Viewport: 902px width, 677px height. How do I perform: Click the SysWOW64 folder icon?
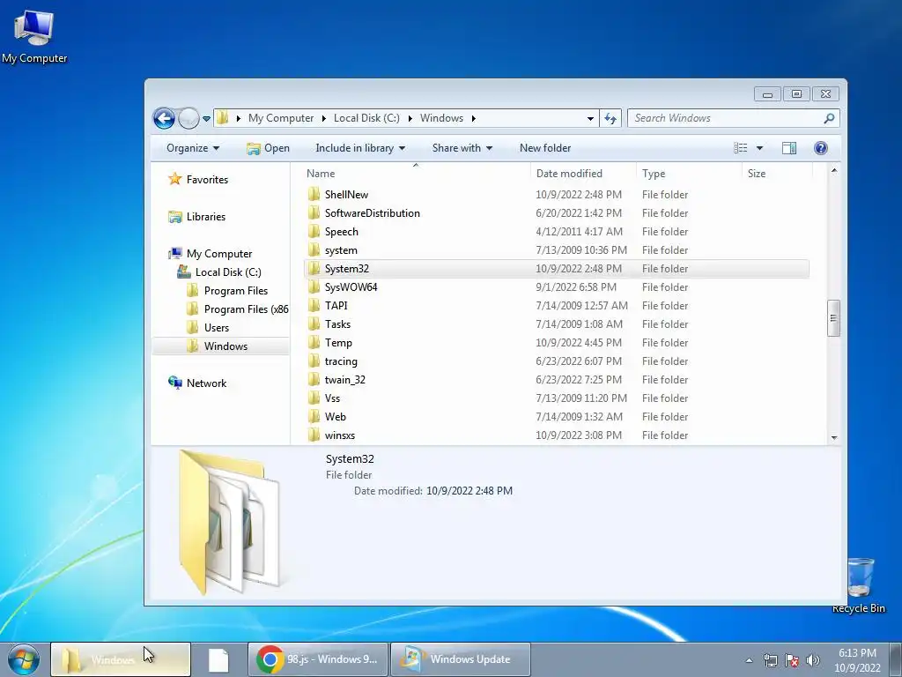click(x=314, y=286)
